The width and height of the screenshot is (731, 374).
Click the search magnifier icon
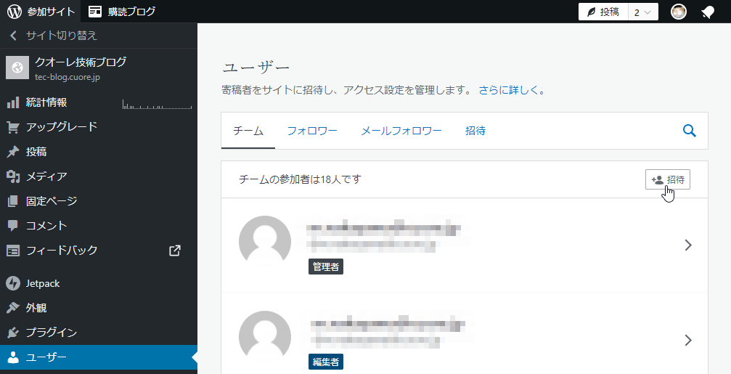[689, 131]
